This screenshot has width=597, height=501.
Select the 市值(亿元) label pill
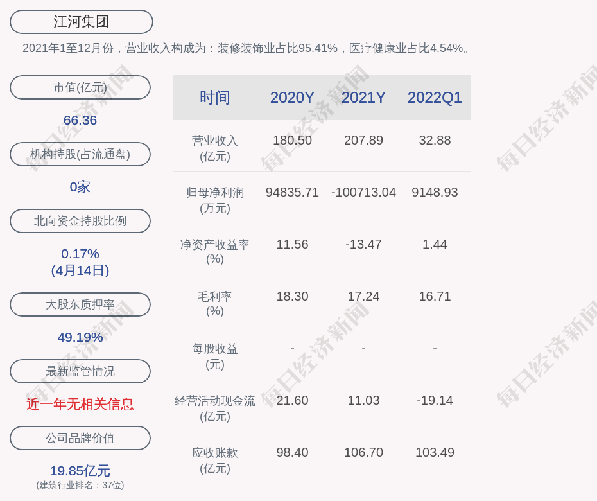click(x=80, y=87)
